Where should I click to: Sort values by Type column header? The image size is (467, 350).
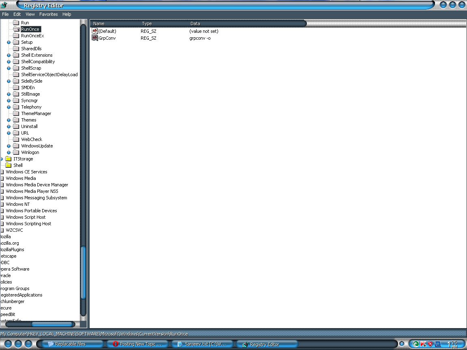tap(164, 23)
